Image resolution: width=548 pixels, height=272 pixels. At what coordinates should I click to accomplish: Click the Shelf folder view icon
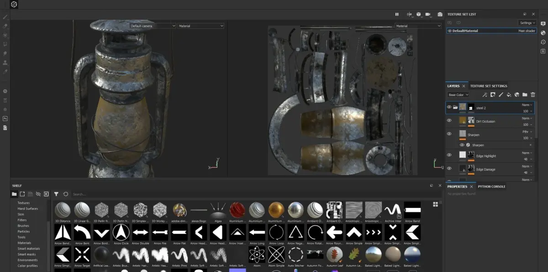[14, 194]
